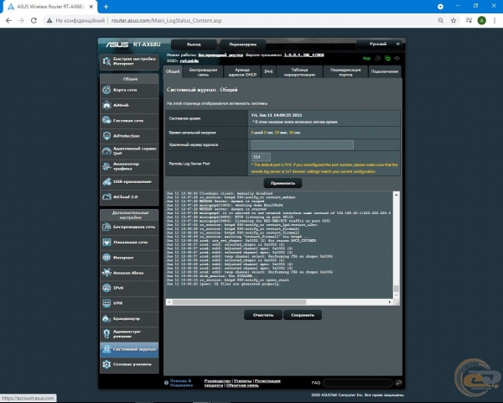This screenshot has width=503, height=403.
Task: Switch to Port Forwarding tab
Action: tap(345, 72)
